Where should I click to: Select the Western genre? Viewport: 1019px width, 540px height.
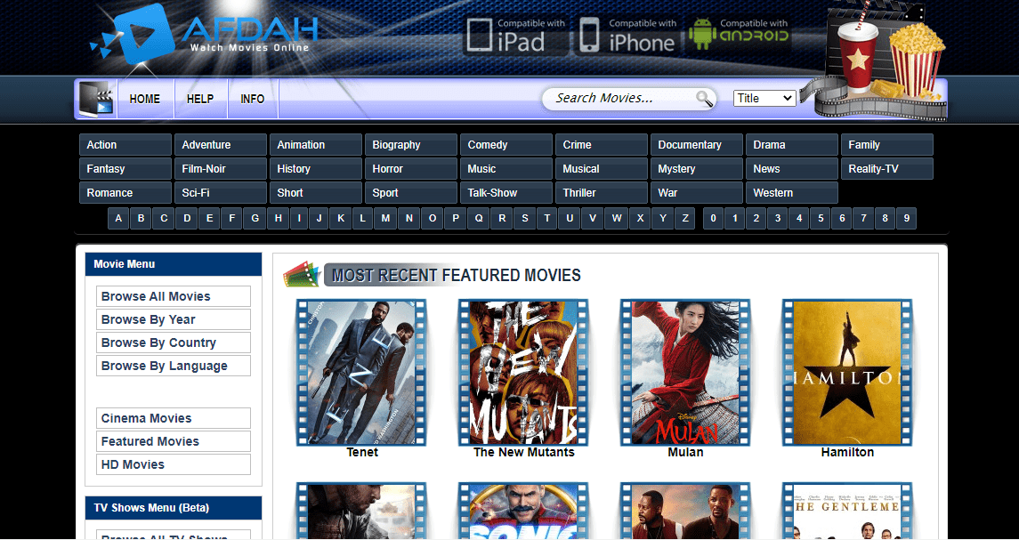click(x=791, y=193)
